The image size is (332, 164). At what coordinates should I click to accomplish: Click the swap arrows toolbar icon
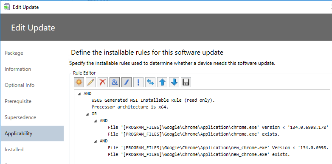pos(150,82)
